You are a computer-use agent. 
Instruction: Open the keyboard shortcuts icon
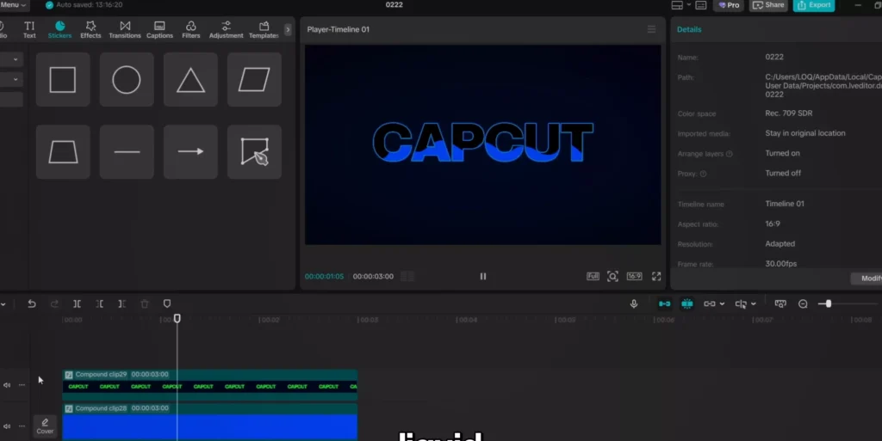(701, 5)
